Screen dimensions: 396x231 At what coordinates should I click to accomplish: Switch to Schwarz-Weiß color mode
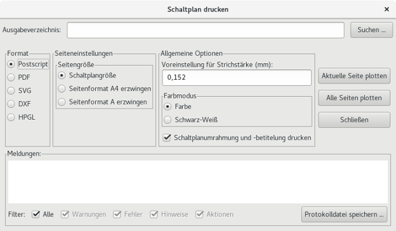click(168, 120)
